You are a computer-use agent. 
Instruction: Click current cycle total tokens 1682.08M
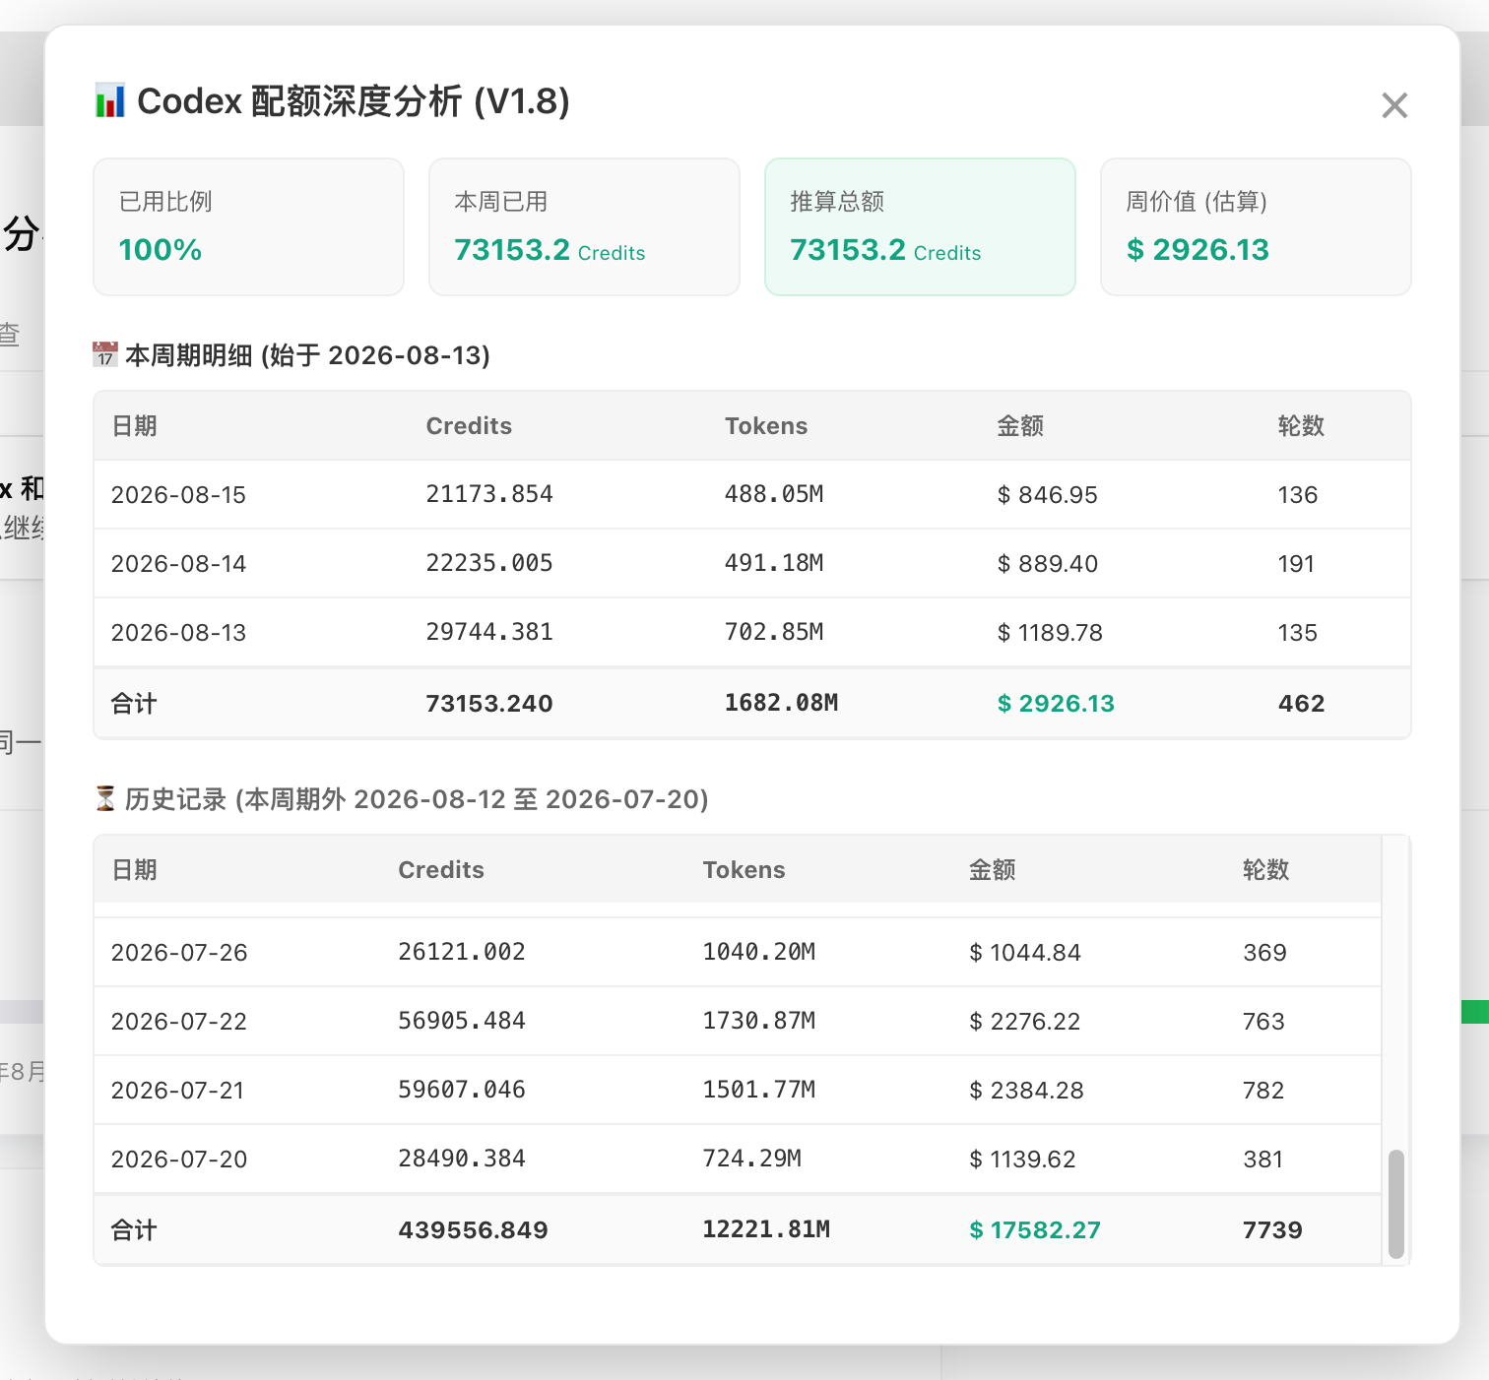pyautogui.click(x=781, y=703)
